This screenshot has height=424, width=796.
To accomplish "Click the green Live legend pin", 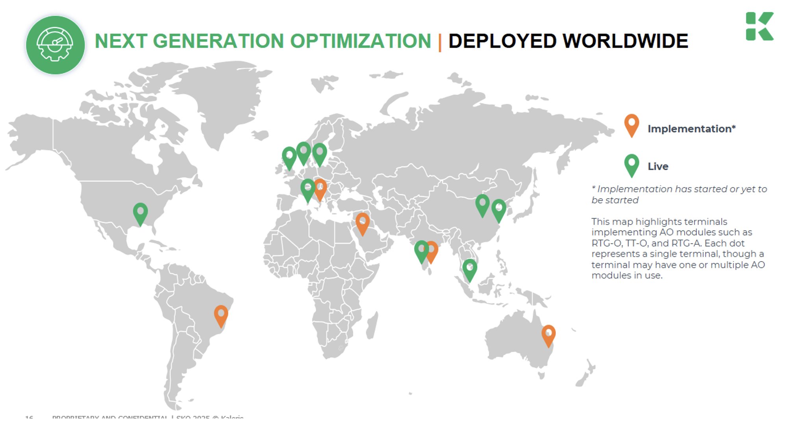I will 631,164.
